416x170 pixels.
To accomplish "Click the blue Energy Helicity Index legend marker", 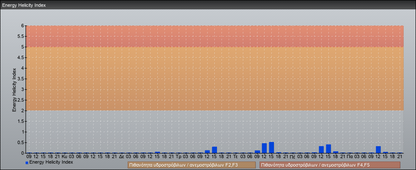I will click(x=27, y=163).
